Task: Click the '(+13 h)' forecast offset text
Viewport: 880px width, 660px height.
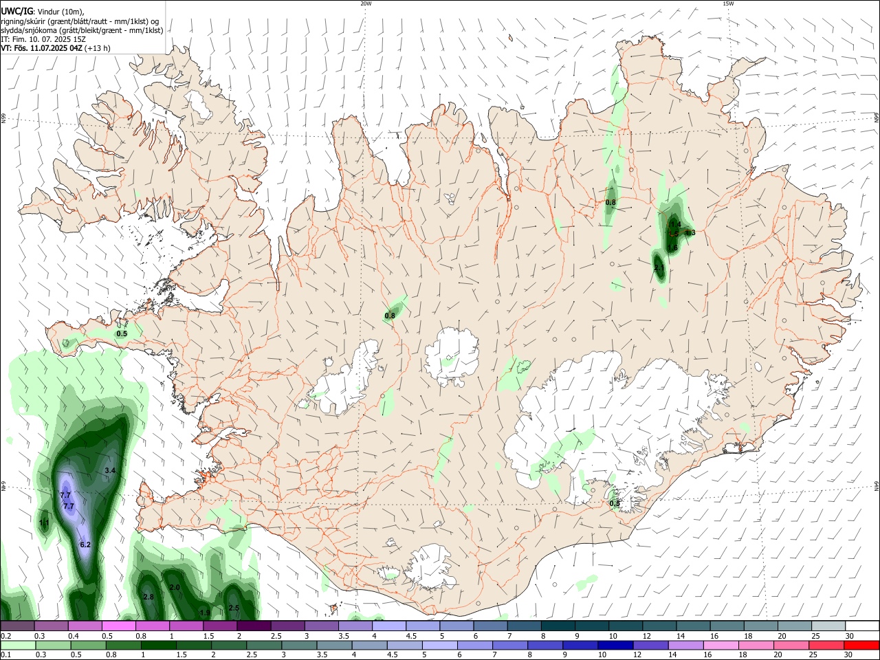Action: coord(98,48)
